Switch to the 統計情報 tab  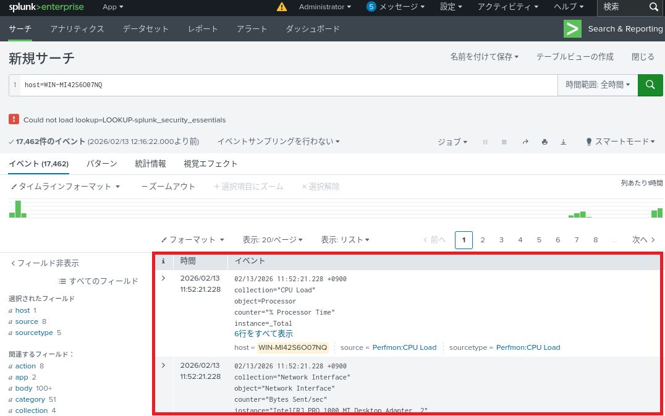click(150, 164)
